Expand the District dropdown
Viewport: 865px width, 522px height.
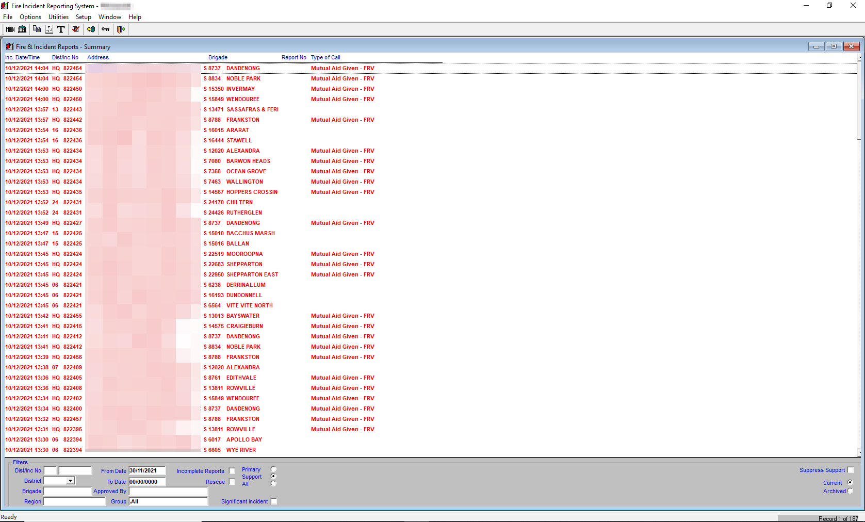(x=71, y=481)
